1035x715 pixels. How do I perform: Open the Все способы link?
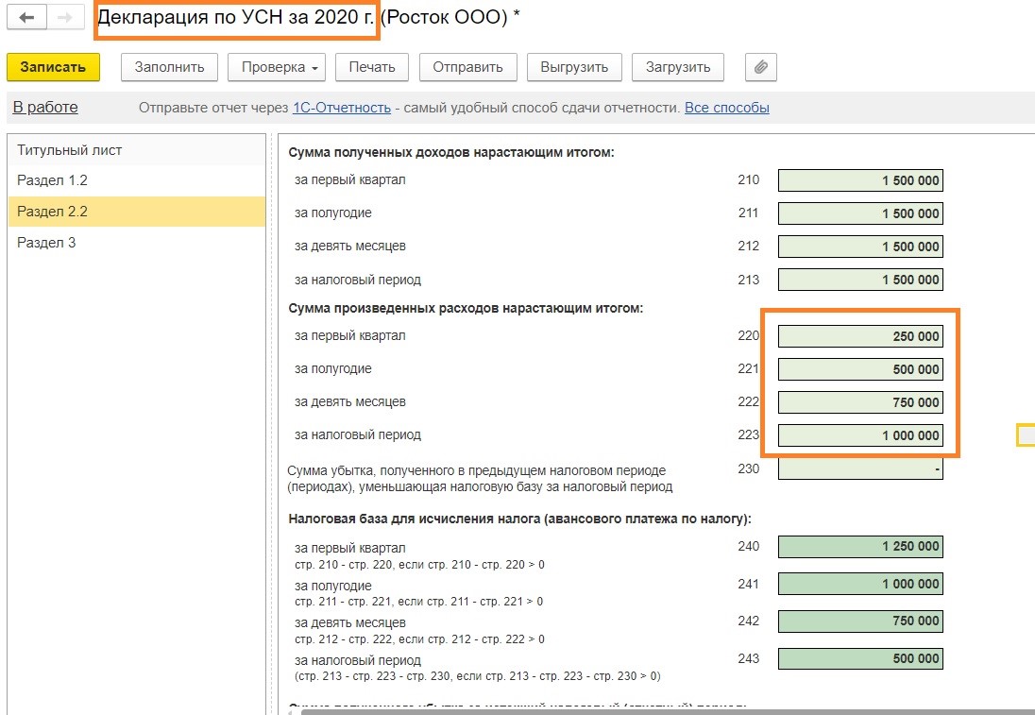click(x=726, y=108)
